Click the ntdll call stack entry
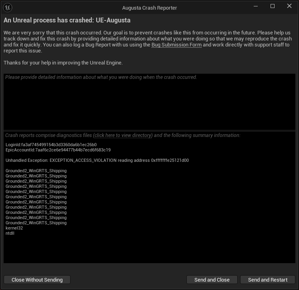This screenshot has width=299, height=290. pos(10,233)
